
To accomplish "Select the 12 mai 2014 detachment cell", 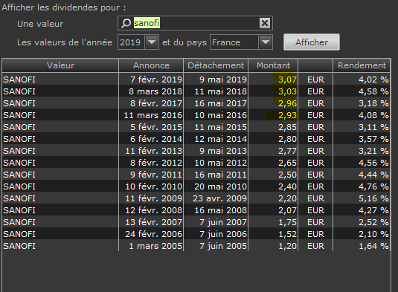I will click(x=216, y=139).
